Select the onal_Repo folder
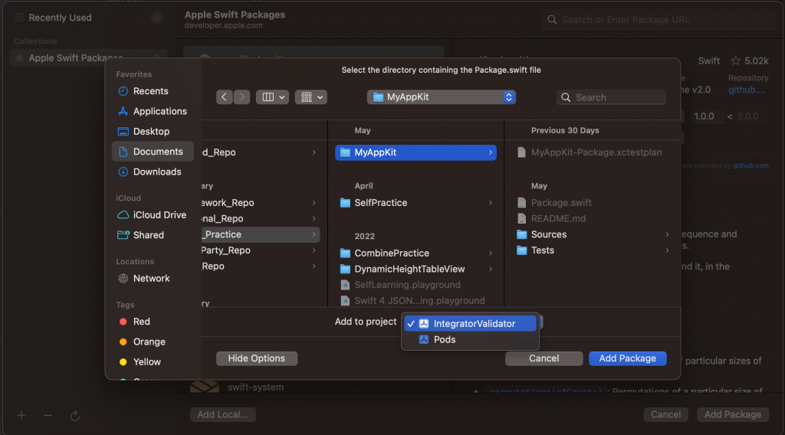Viewport: 785px width, 435px height. (x=261, y=218)
